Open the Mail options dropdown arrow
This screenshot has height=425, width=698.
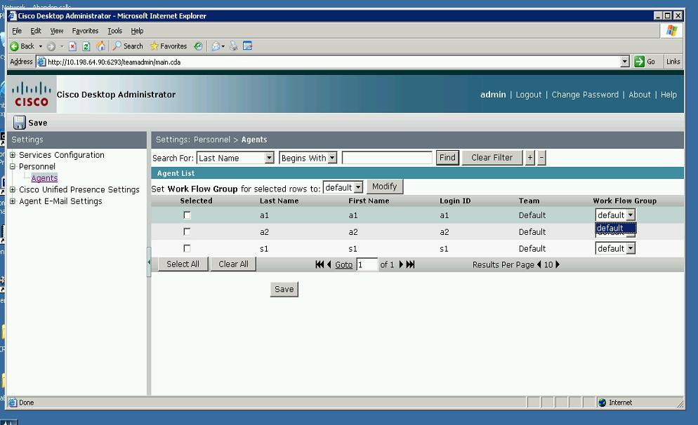click(223, 46)
